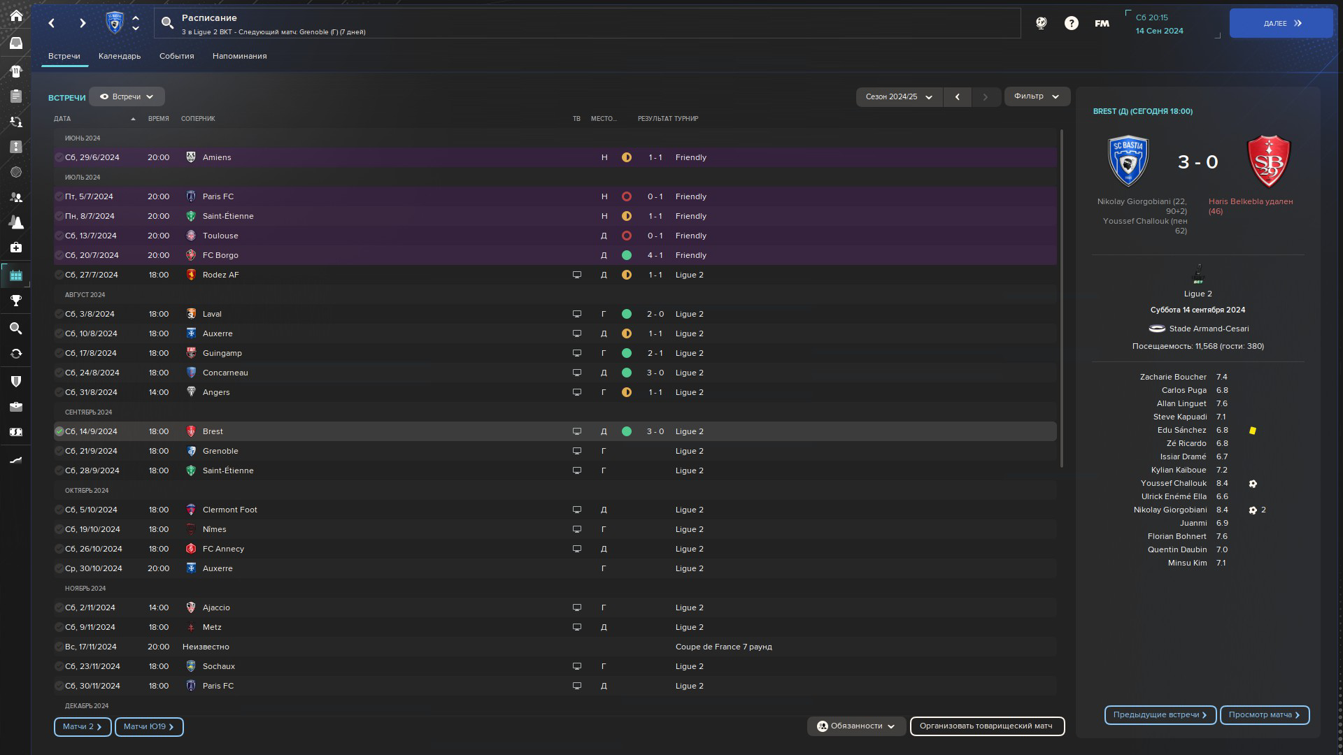
Task: Open the Finances money icon
Action: pyautogui.click(x=15, y=432)
